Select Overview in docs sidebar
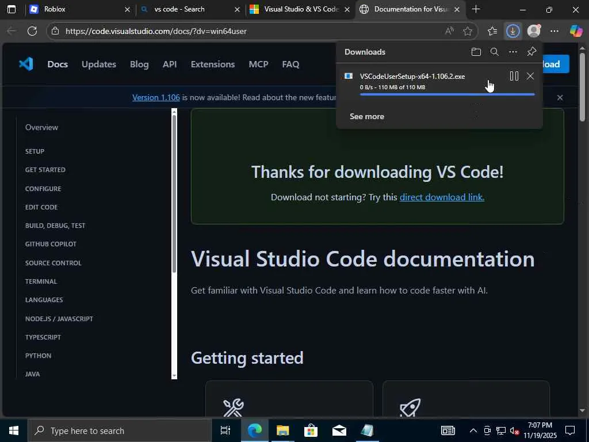589x442 pixels. coord(41,127)
